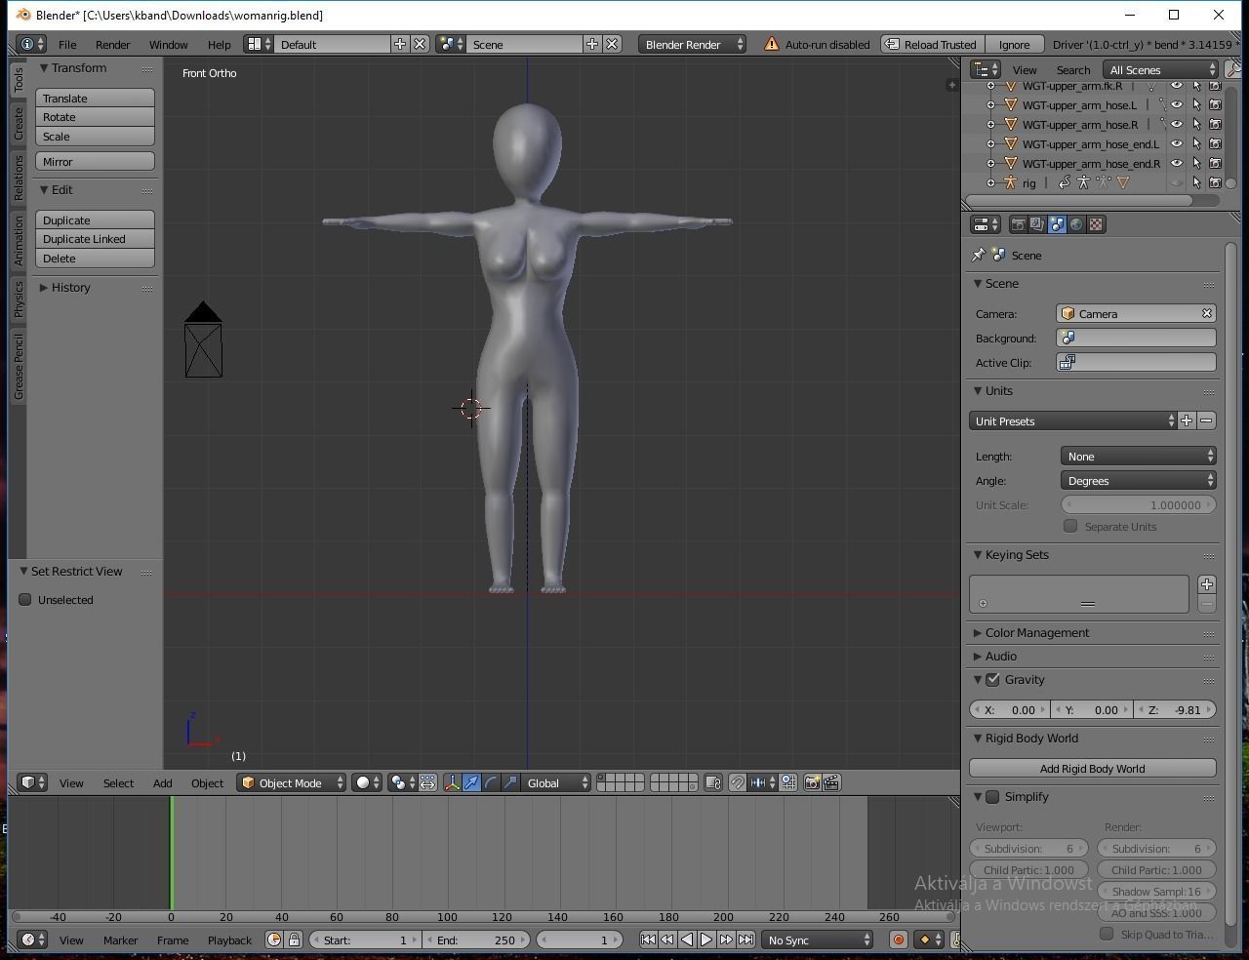Jump to the first frame
The height and width of the screenshot is (960, 1249).
click(648, 940)
